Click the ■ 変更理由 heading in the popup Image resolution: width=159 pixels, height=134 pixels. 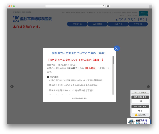[53, 77]
